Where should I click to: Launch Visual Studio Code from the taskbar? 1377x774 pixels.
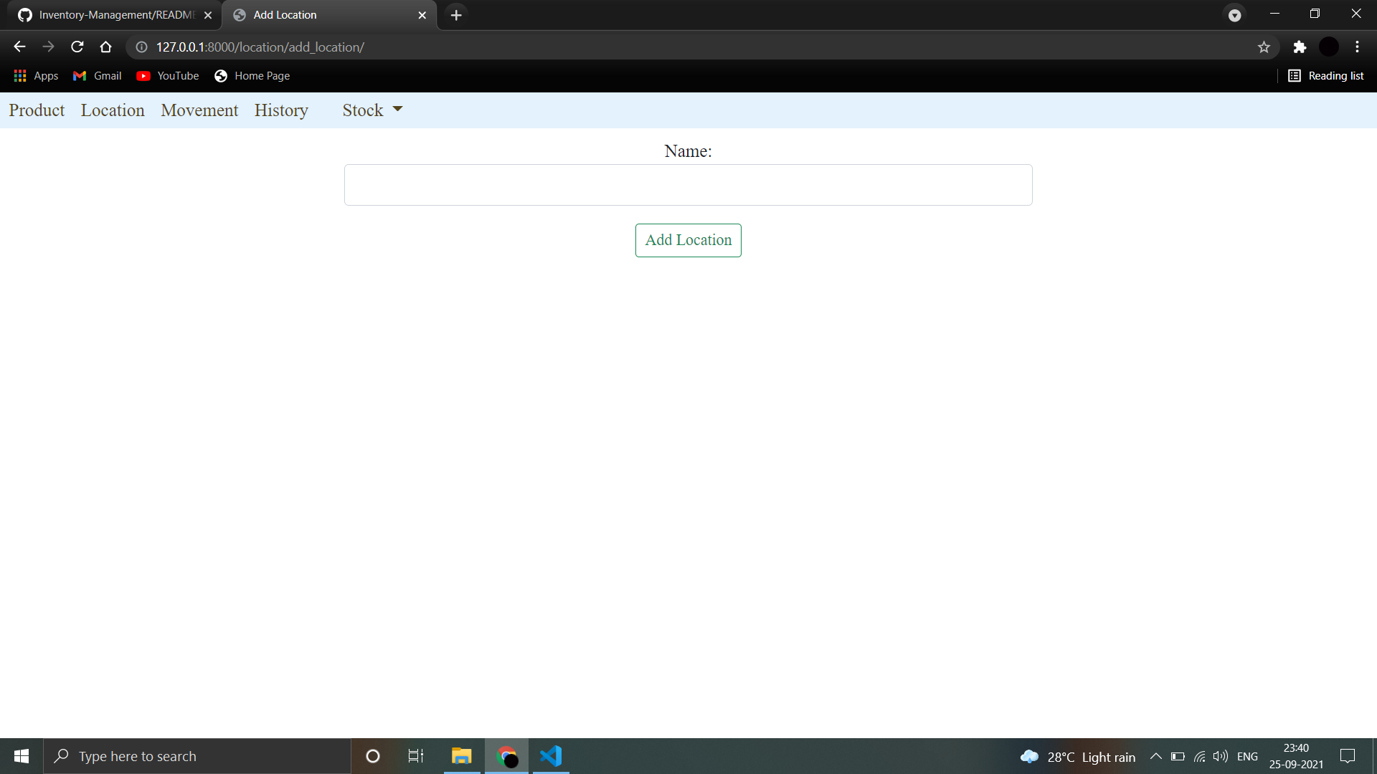550,755
